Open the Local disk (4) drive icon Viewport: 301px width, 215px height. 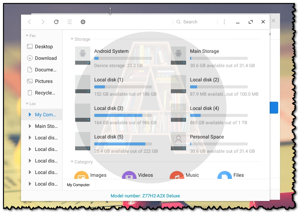(178, 113)
